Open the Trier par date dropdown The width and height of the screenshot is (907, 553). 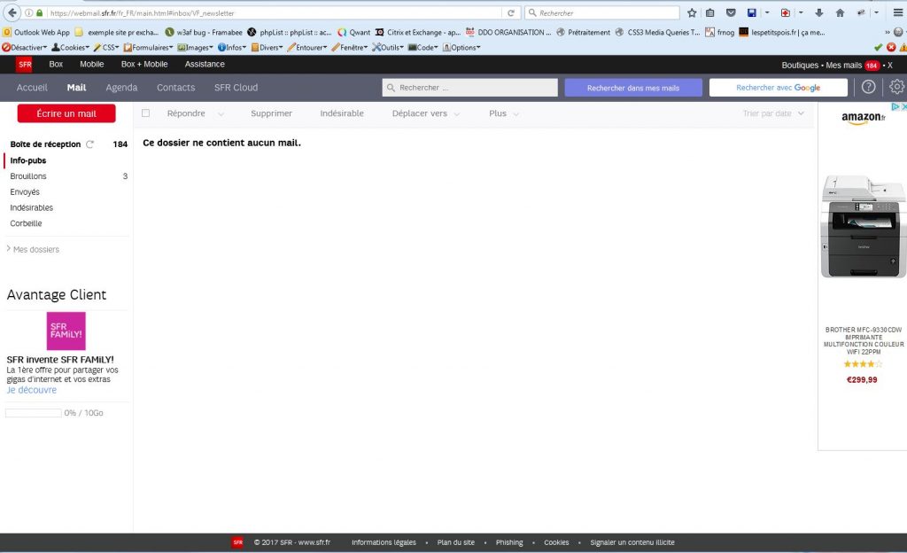(x=773, y=113)
